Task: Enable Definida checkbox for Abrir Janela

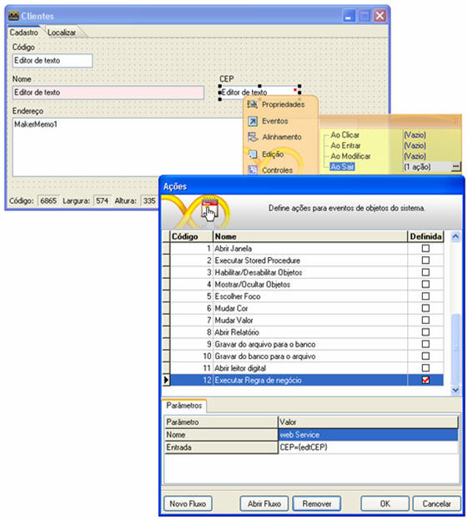Action: pos(425,249)
